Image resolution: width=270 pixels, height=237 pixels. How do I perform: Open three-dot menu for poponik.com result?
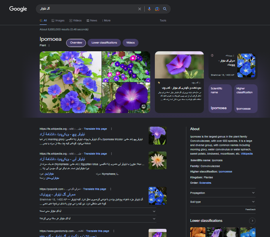click(110, 189)
